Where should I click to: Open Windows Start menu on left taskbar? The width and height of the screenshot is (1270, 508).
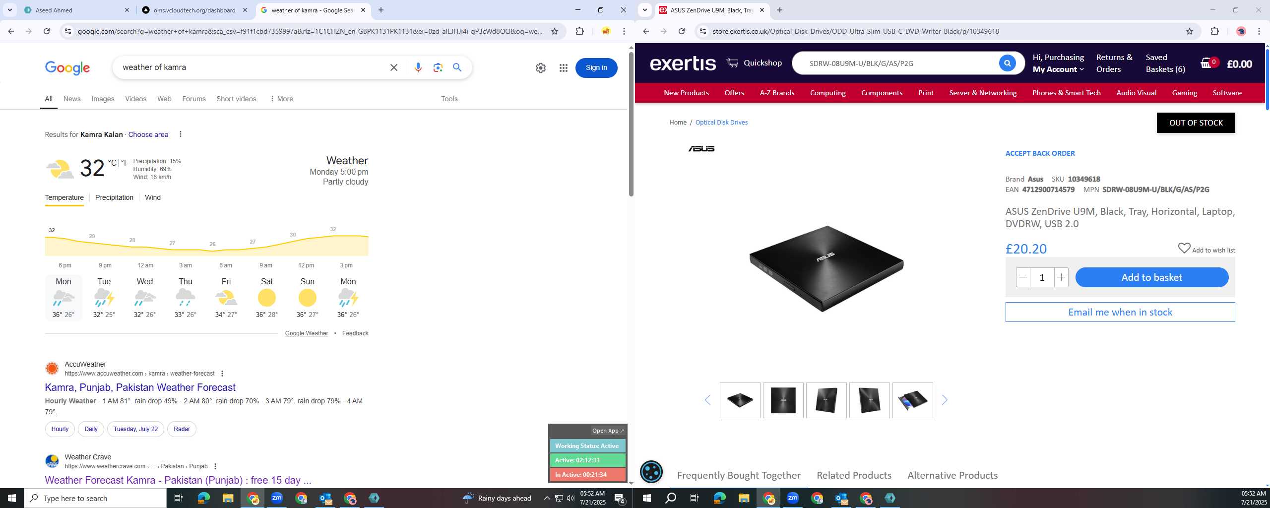tap(12, 498)
